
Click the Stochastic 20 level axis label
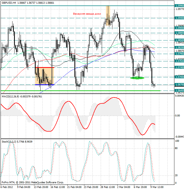[x=176, y=175]
